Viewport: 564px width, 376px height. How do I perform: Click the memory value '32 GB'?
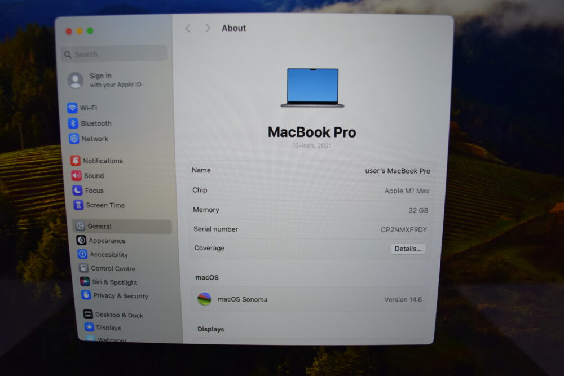click(418, 210)
